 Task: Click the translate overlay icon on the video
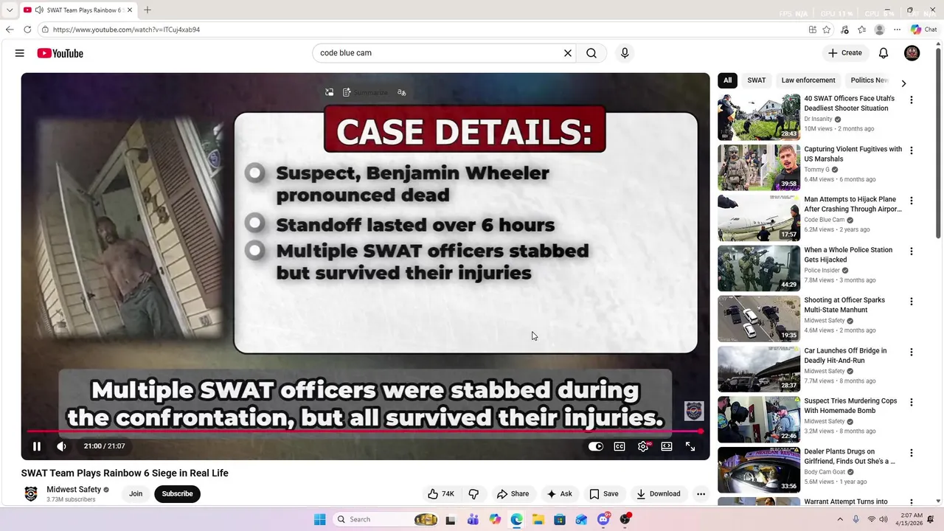point(402,92)
